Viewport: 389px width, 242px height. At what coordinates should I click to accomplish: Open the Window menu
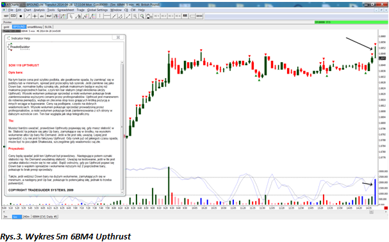pyautogui.click(x=115, y=10)
